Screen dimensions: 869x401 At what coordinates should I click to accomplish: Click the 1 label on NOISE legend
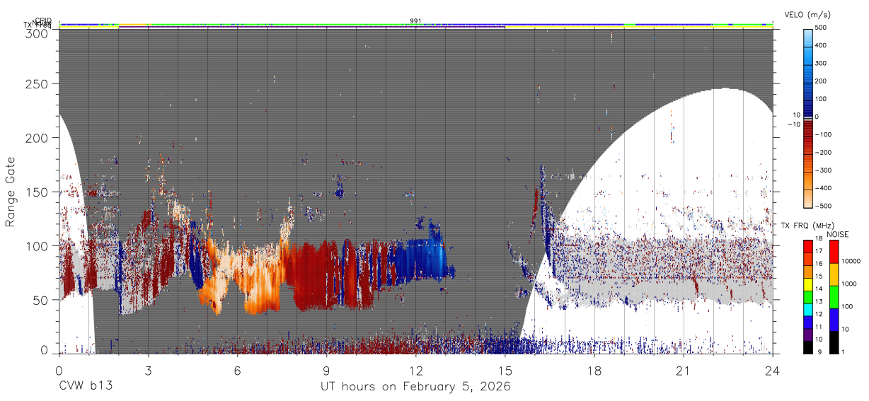pyautogui.click(x=843, y=351)
